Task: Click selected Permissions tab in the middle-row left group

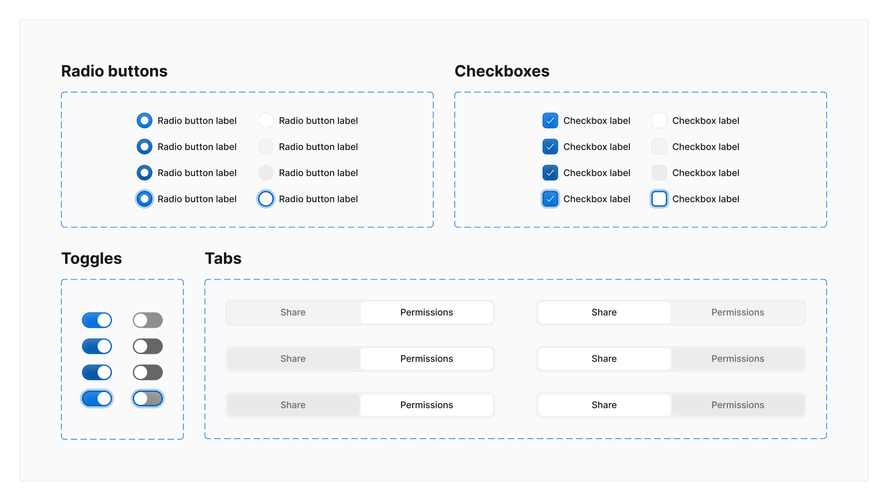Action: coord(427,359)
